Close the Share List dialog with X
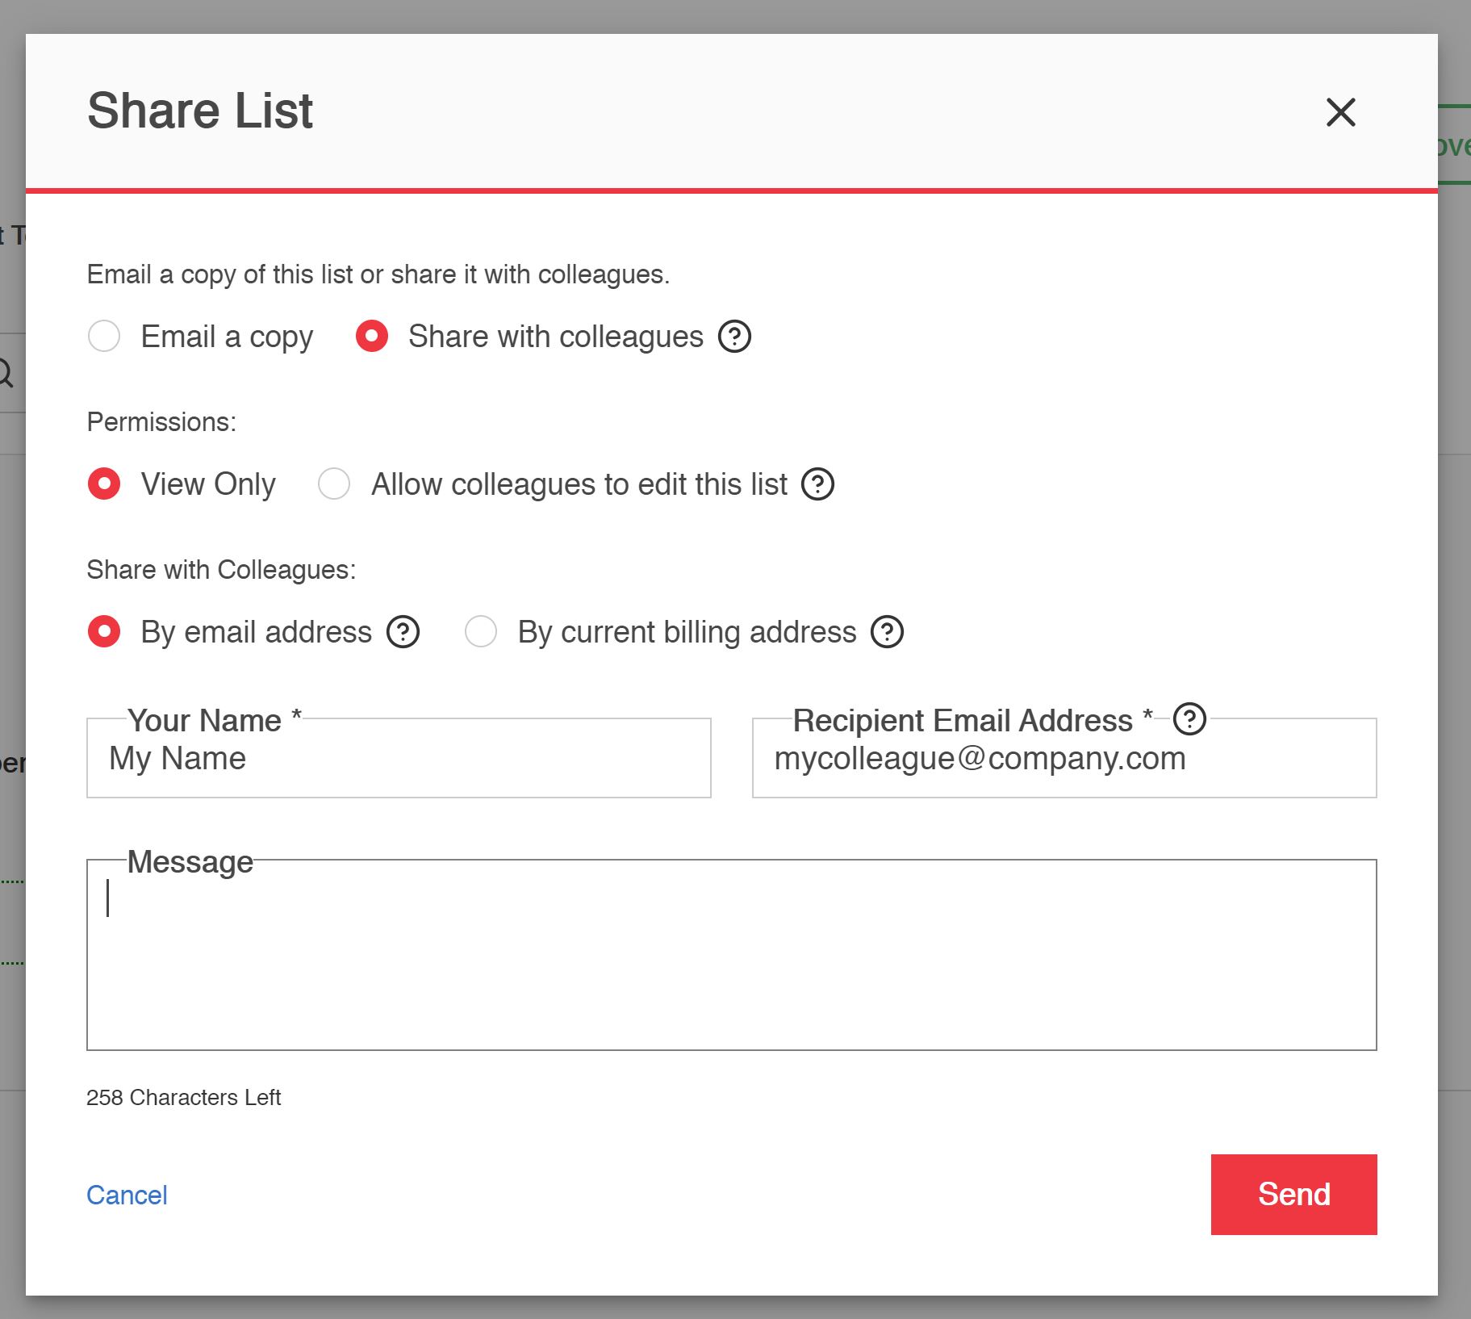 point(1340,112)
